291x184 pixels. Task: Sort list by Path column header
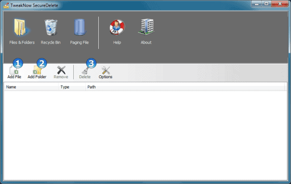(x=185, y=87)
